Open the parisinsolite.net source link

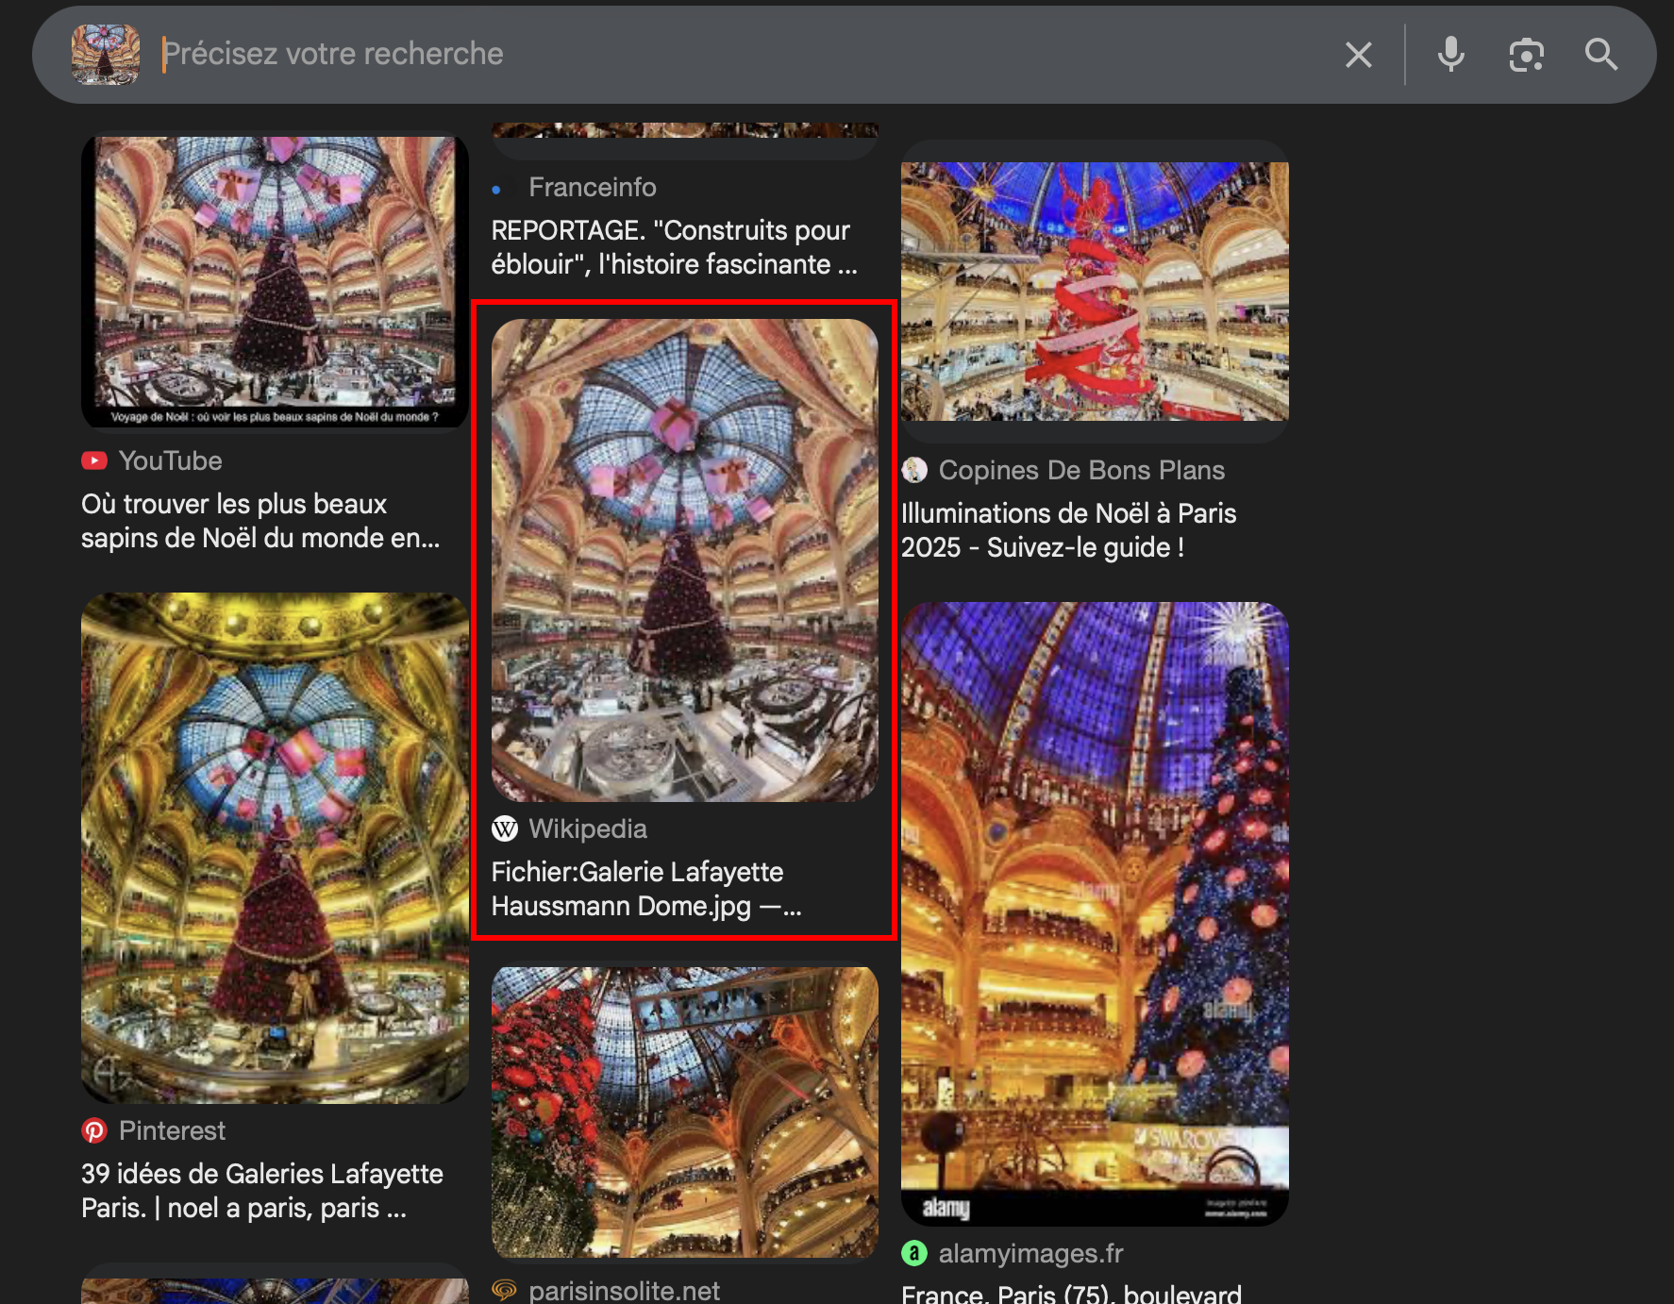pyautogui.click(x=623, y=1290)
